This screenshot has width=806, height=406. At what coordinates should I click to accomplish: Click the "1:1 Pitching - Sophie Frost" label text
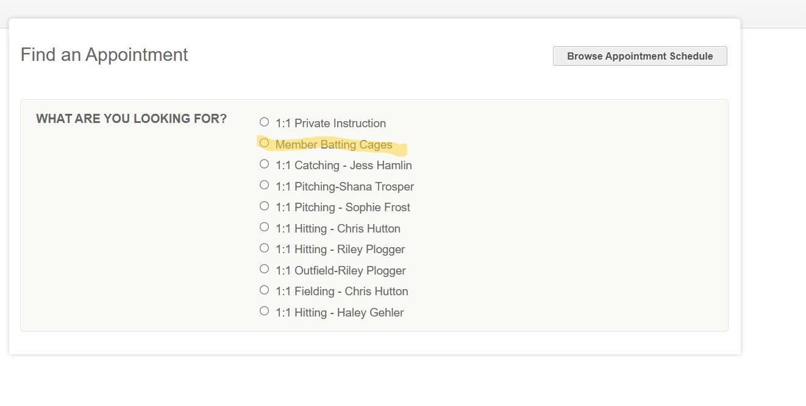343,208
